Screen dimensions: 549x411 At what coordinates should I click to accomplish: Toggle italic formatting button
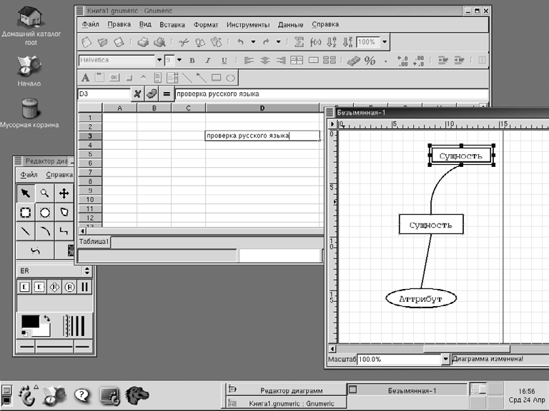pos(208,61)
